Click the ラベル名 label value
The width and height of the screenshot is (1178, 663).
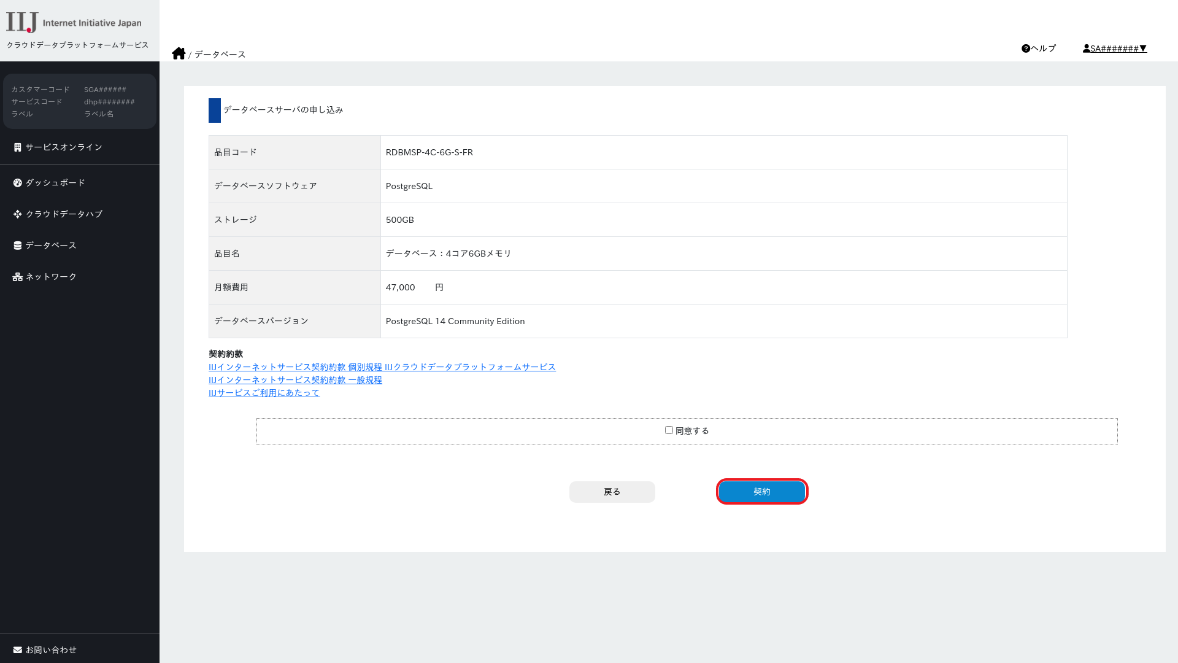coord(99,114)
